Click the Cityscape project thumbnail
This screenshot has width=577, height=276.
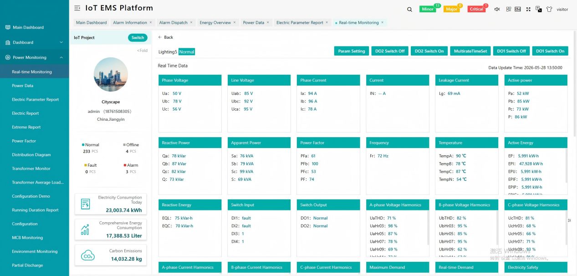pyautogui.click(x=111, y=75)
